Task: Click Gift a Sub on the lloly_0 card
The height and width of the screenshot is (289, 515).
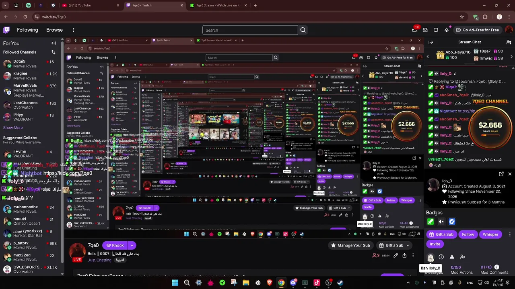Action: tap(441, 234)
